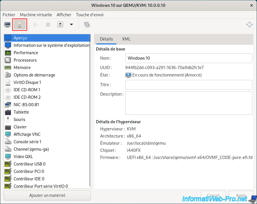Viewport: 257px width, 204px height.
Task: Click the Apply button
Action: (x=241, y=195)
